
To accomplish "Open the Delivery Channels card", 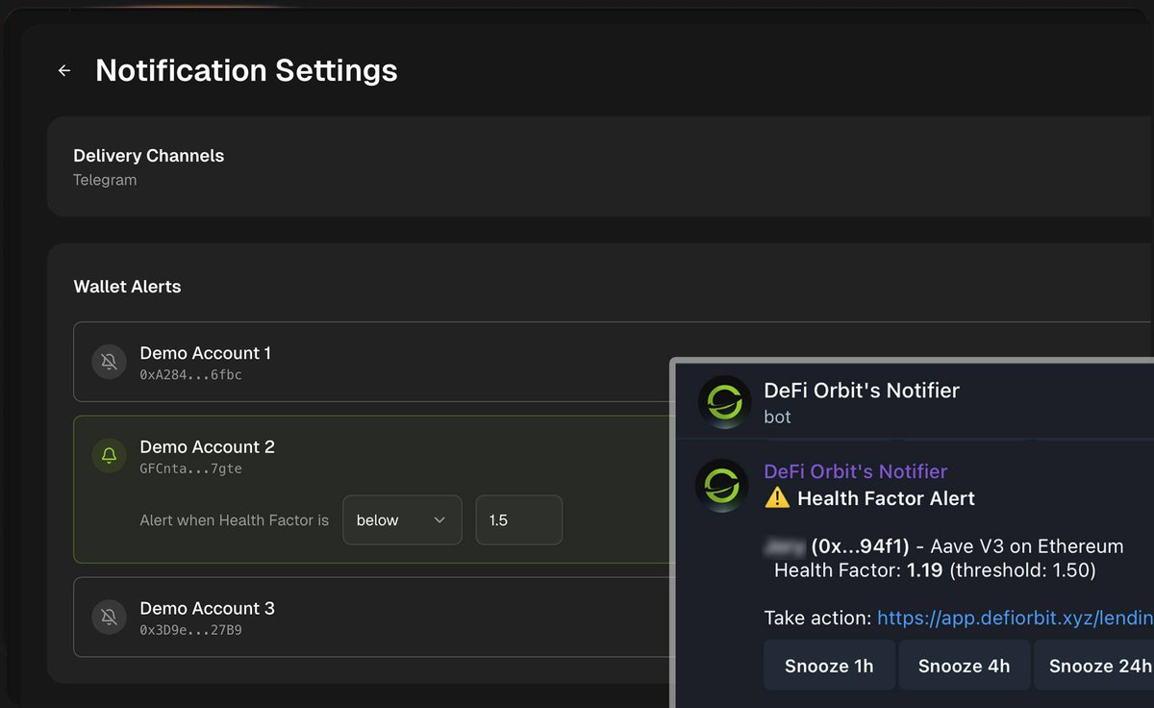I will click(x=600, y=166).
